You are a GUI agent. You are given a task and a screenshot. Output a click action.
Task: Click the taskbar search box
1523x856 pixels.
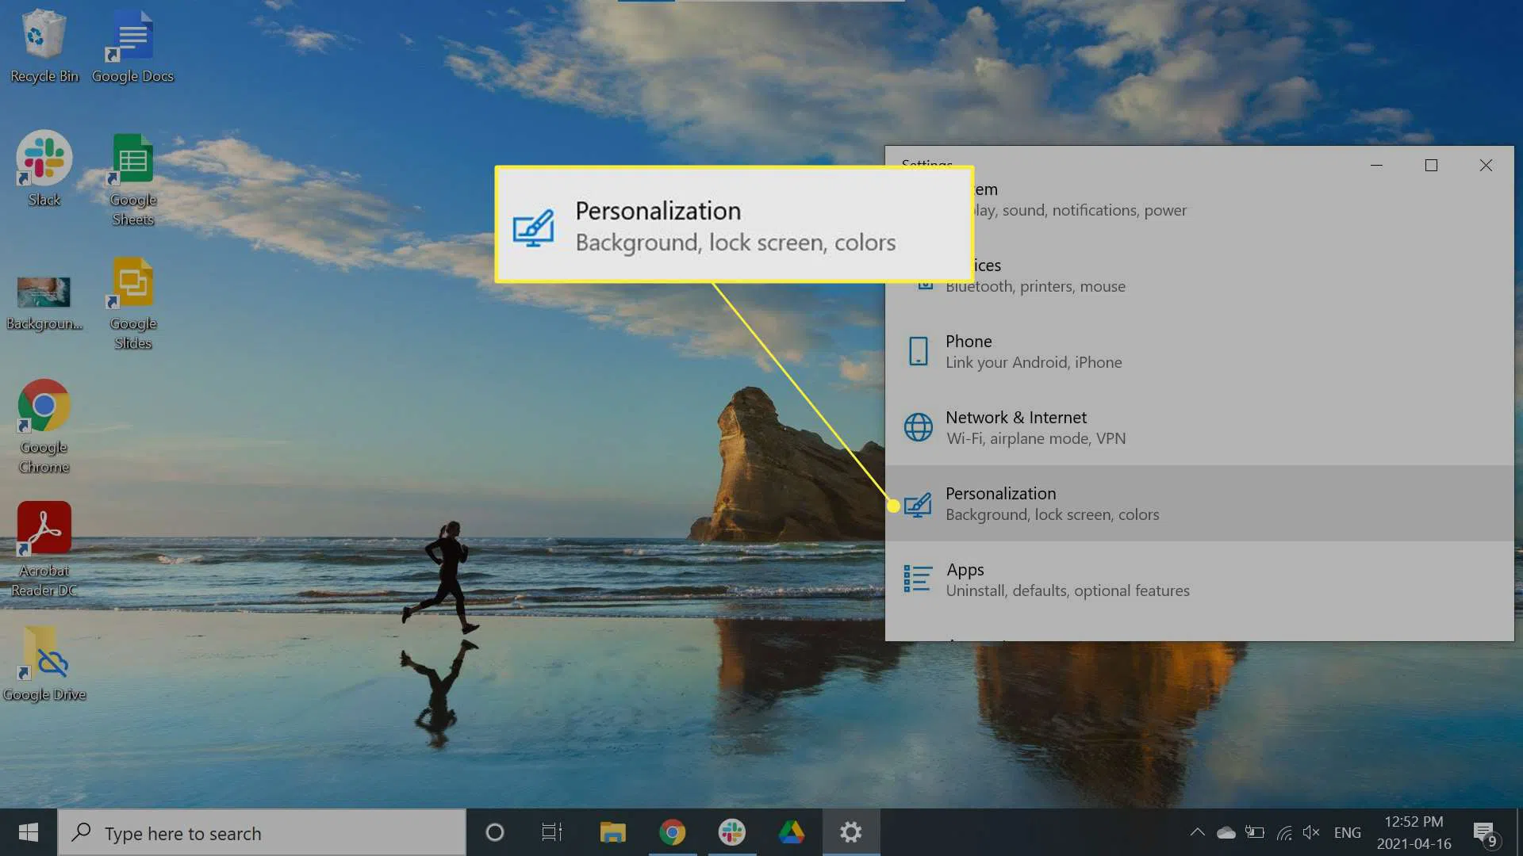[262, 833]
